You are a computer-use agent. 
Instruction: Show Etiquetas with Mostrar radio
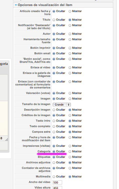click(70, 157)
